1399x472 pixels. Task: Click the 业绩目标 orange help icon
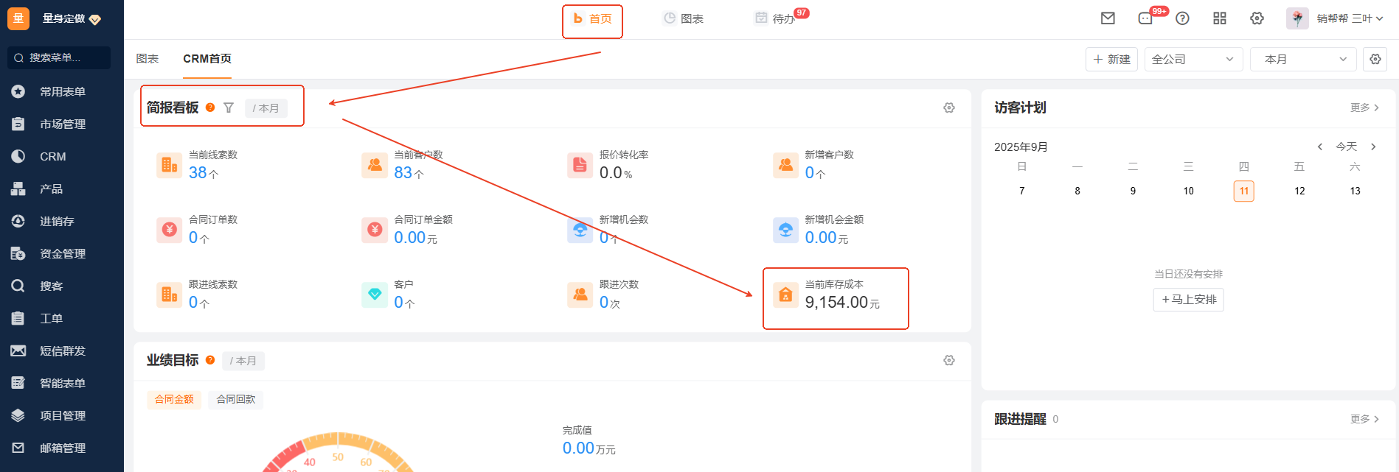coord(210,360)
